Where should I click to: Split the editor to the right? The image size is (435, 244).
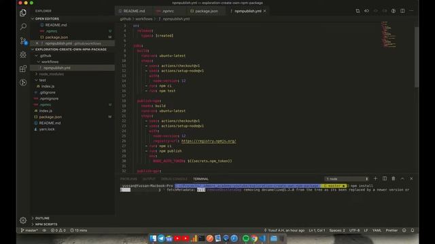(x=402, y=11)
